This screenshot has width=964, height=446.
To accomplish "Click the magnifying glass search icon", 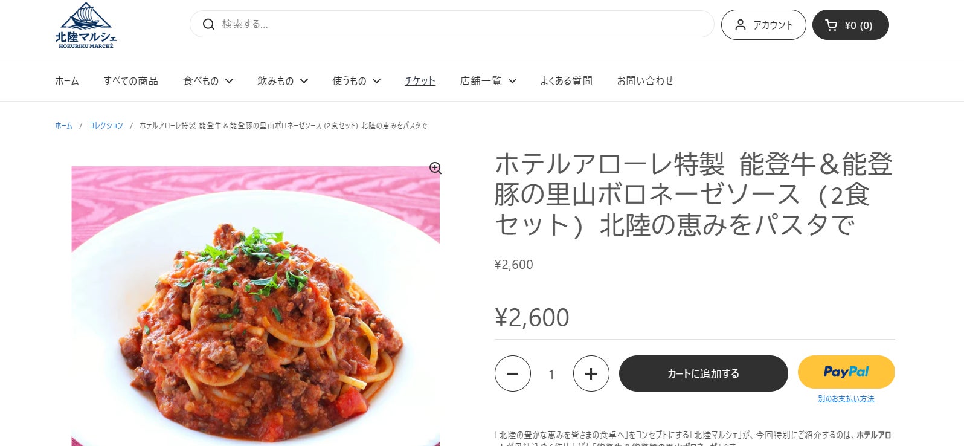I will (208, 24).
